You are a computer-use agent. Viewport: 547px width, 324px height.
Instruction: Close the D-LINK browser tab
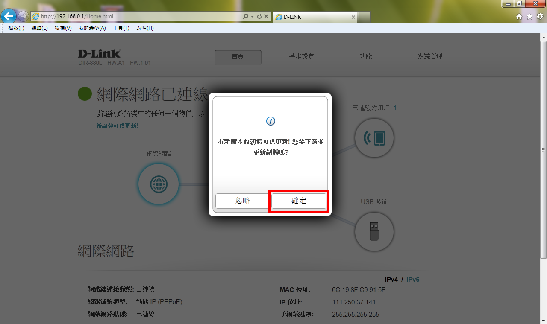point(353,17)
